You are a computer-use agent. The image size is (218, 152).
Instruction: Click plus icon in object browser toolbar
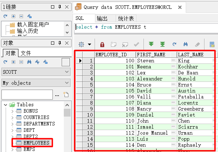tap(13, 62)
